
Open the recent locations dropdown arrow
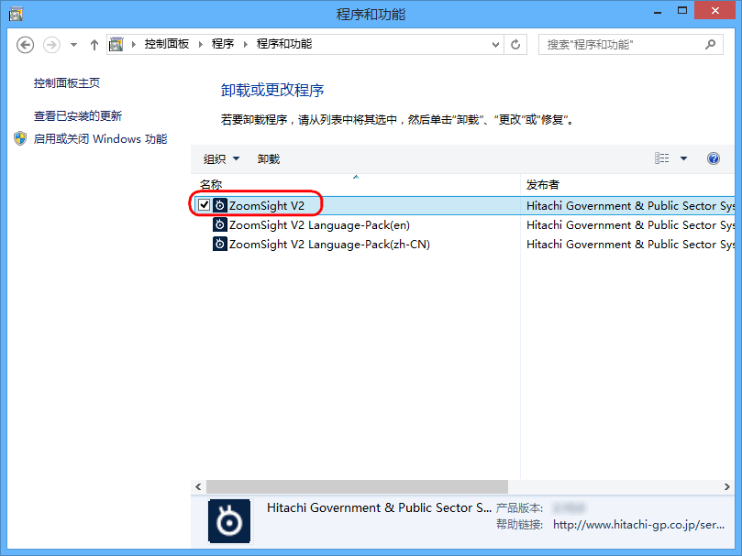73,45
